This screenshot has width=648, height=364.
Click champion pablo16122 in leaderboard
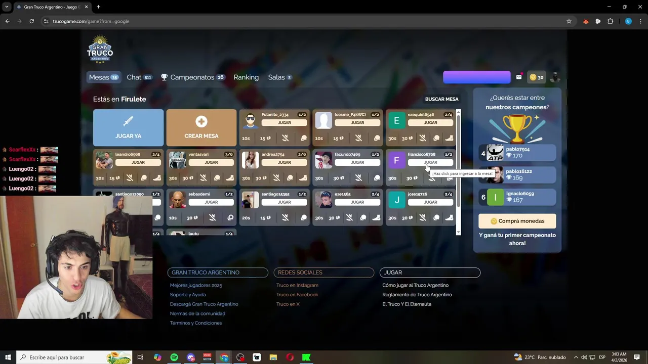coord(517,175)
